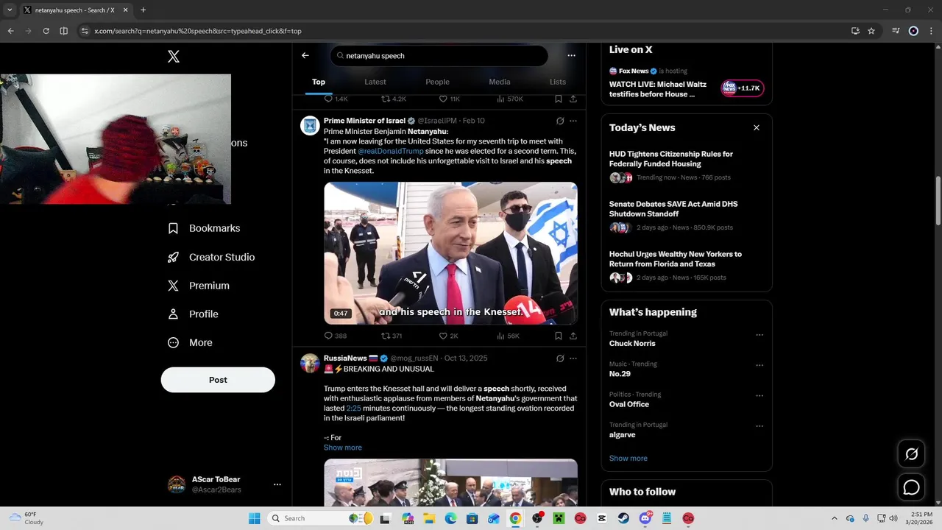
Task: Show hidden system tray icons
Action: coord(834,518)
